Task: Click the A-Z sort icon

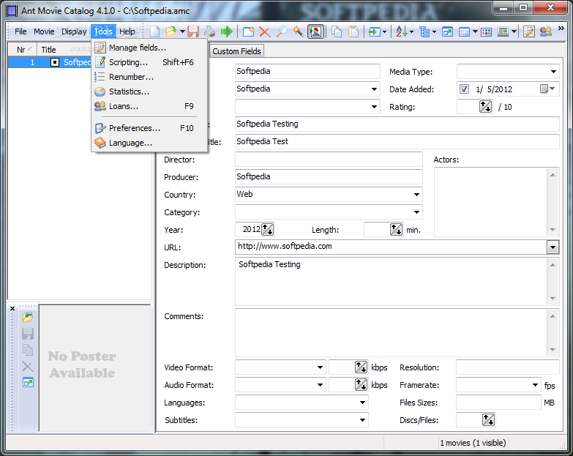Action: click(402, 31)
